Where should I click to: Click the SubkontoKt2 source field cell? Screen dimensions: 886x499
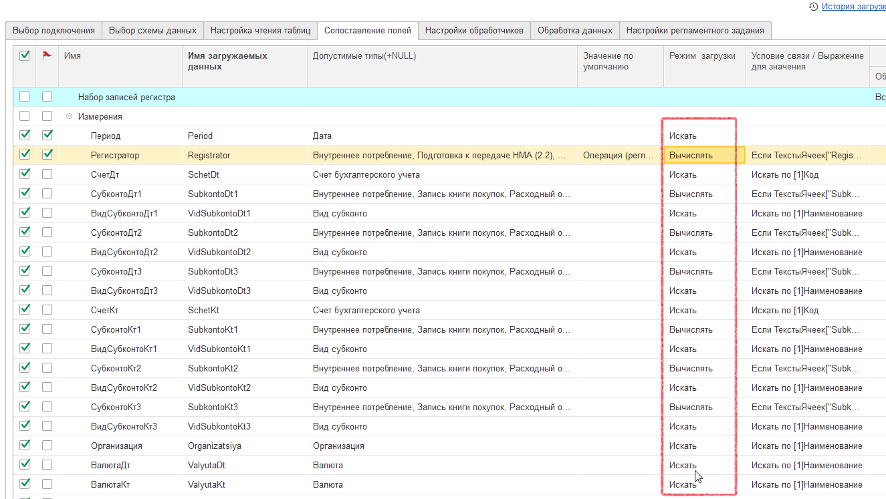(245, 368)
